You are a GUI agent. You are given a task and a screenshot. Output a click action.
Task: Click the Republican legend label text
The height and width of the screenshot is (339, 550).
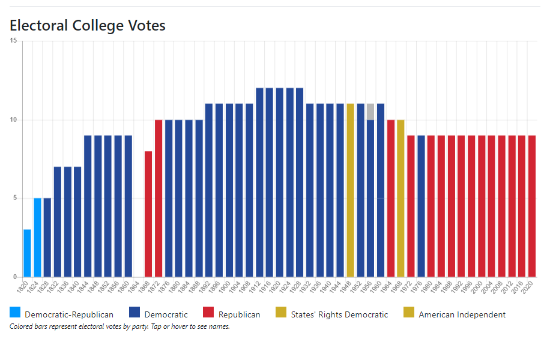(239, 314)
